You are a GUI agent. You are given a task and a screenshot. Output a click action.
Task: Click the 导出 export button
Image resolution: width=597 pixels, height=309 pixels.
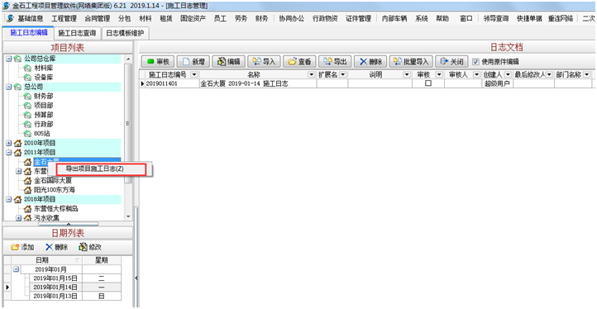(x=335, y=62)
